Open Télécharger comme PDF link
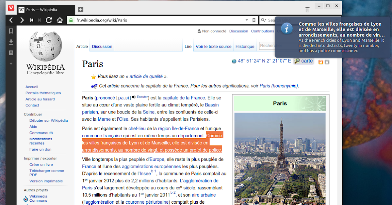This screenshot has height=205, width=392. pyautogui.click(x=47, y=173)
